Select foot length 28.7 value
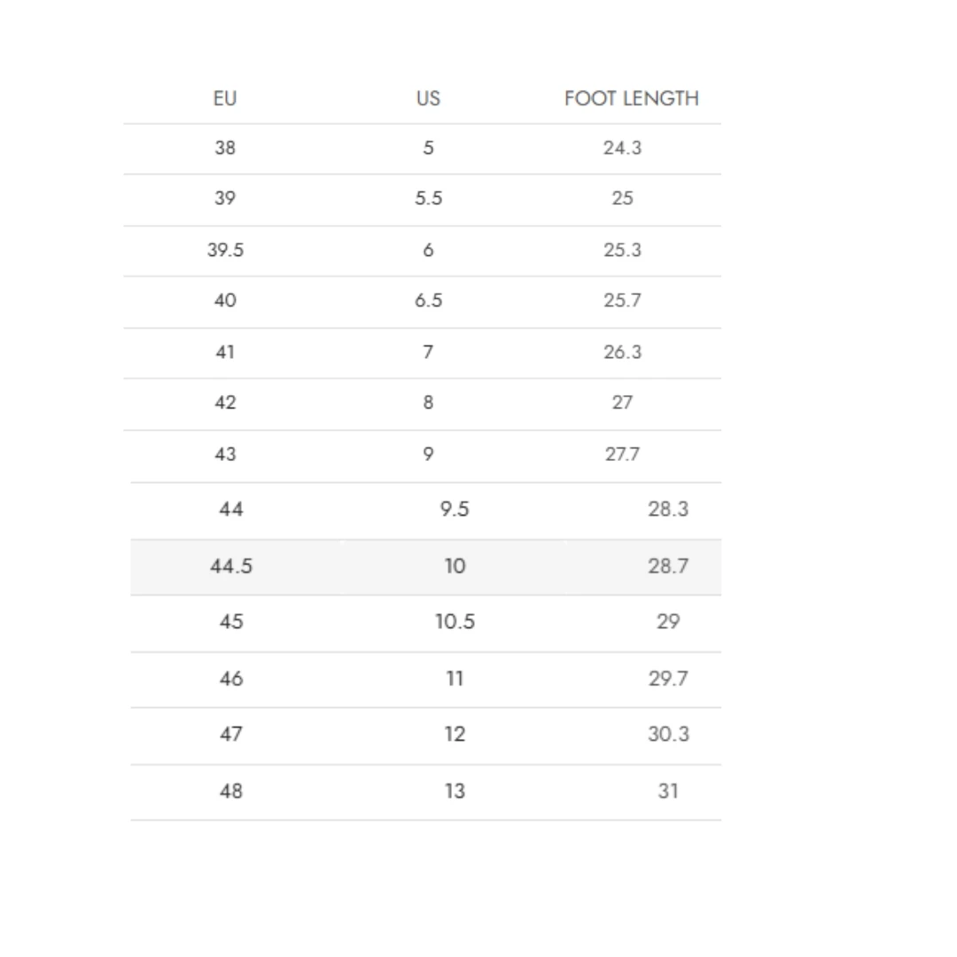 (668, 566)
